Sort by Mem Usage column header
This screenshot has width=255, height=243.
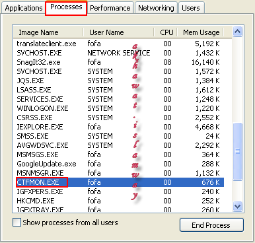tap(200, 32)
